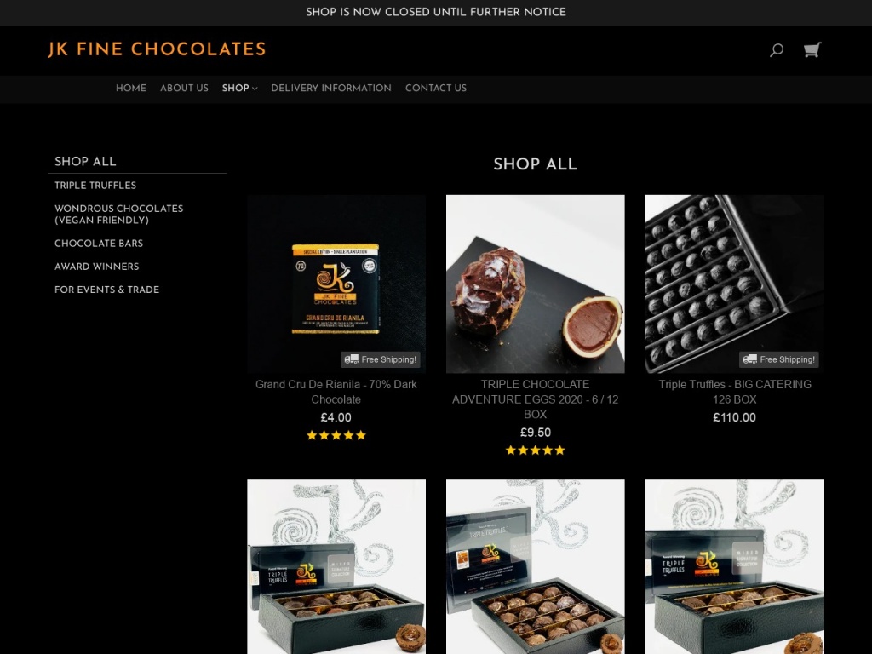Open Triple Truffles Big Catering 126 Box title

tap(734, 392)
